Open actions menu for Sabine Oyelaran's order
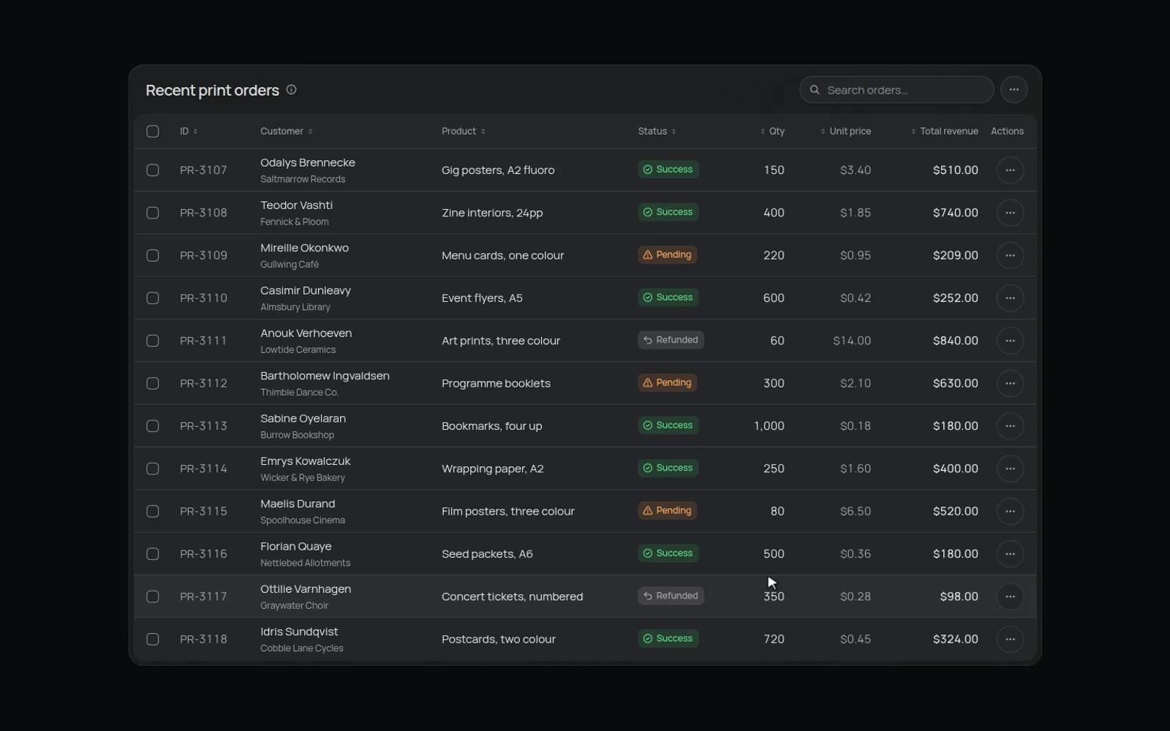1170x731 pixels. click(x=1010, y=426)
